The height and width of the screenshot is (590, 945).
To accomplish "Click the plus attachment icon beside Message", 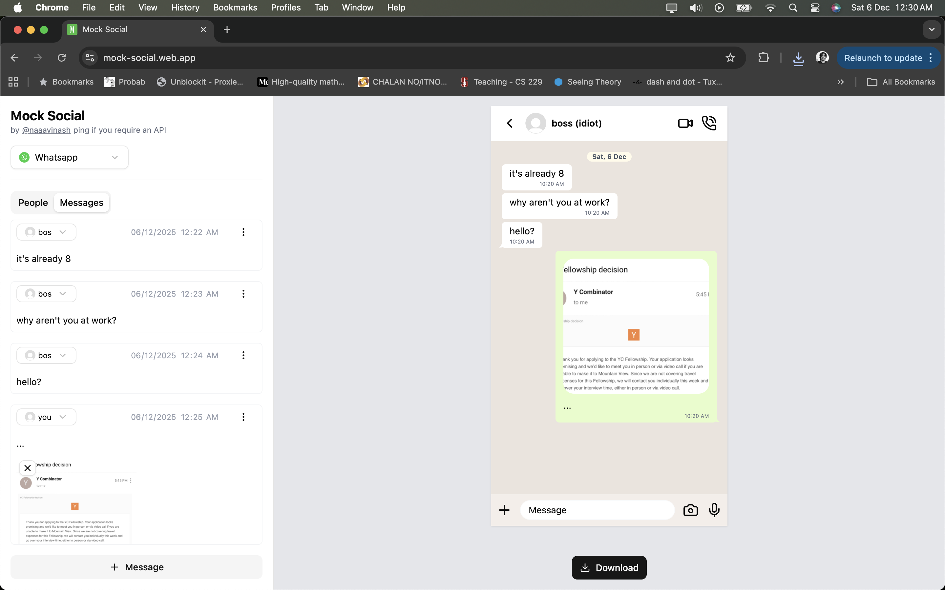I will 504,510.
